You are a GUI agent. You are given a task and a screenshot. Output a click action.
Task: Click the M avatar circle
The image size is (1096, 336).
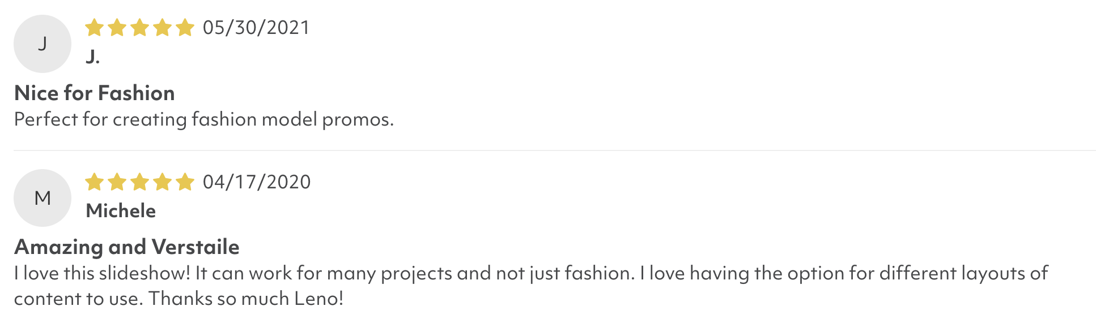coord(43,198)
